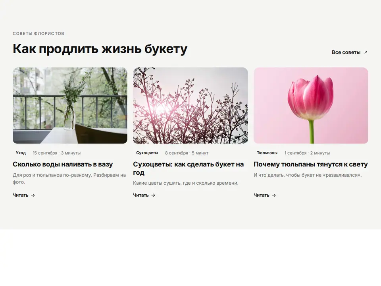The height and width of the screenshot is (286, 381).
Task: Click 'Читать' under the dried flowers article
Action: click(x=144, y=195)
